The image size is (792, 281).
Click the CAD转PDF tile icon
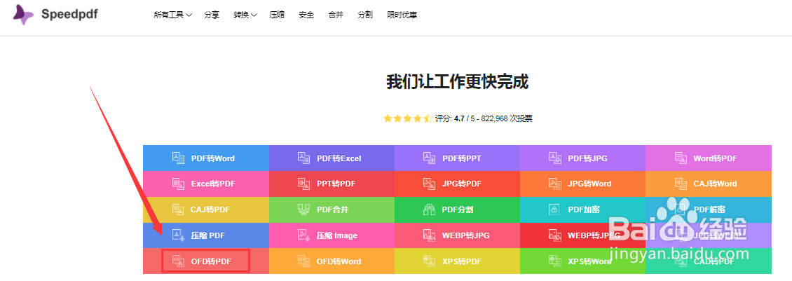pos(681,261)
